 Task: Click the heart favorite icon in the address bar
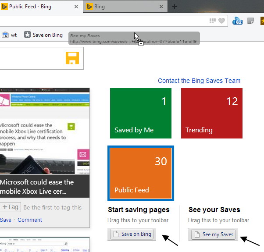[221, 21]
